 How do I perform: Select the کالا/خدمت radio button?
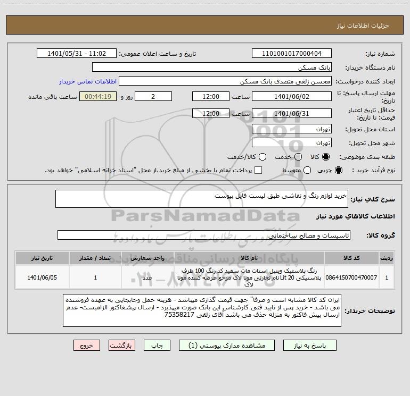click(263, 157)
